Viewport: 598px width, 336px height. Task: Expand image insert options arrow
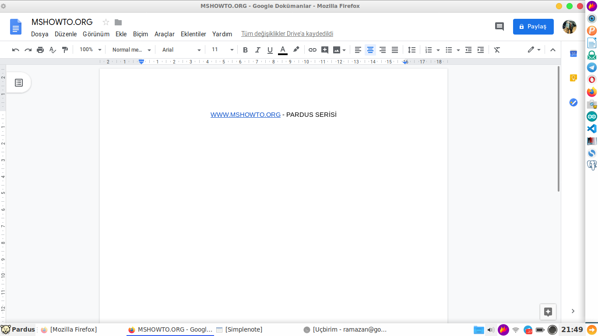coord(344,50)
